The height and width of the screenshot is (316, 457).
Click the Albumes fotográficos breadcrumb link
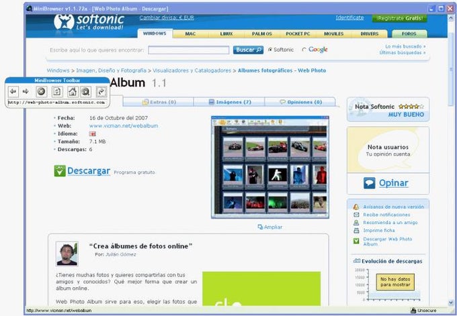click(x=282, y=70)
